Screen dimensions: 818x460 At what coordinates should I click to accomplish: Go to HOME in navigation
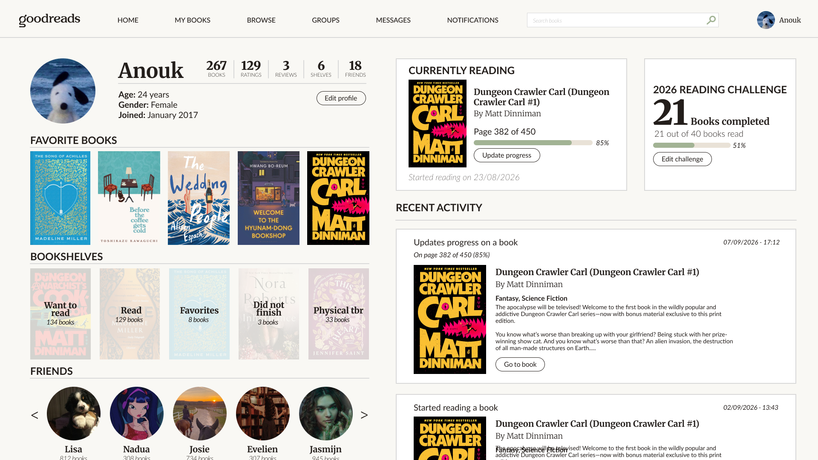pos(128,20)
